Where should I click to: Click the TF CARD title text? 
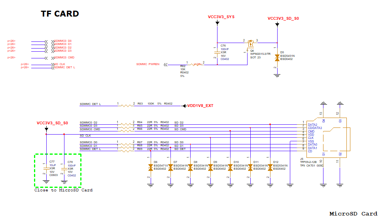[x=60, y=13]
